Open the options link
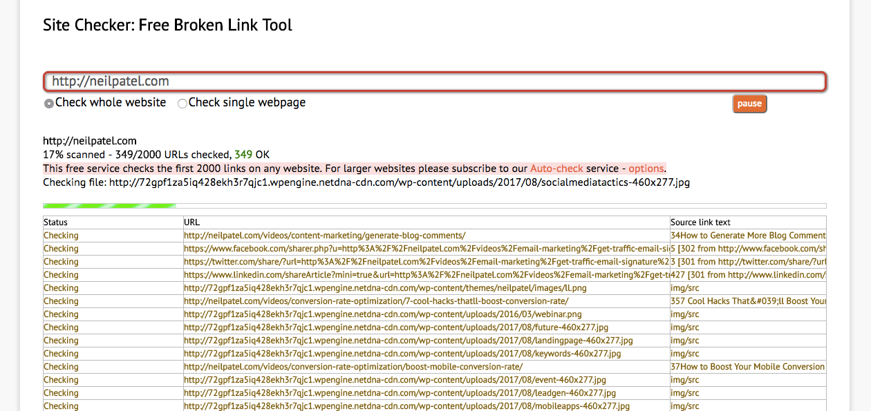Viewport: 871px width, 411px height. pyautogui.click(x=646, y=169)
